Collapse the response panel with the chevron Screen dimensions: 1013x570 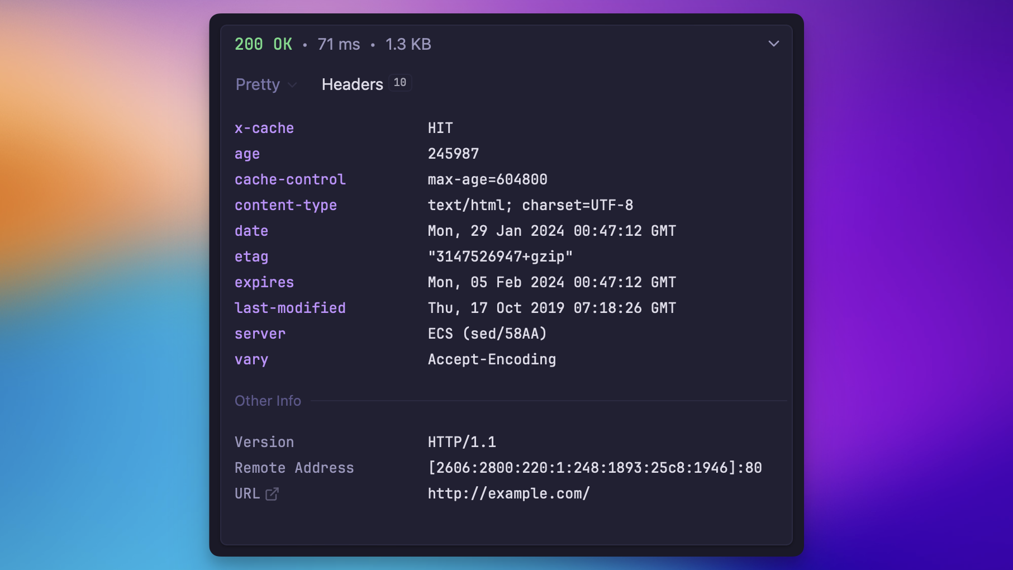tap(773, 44)
